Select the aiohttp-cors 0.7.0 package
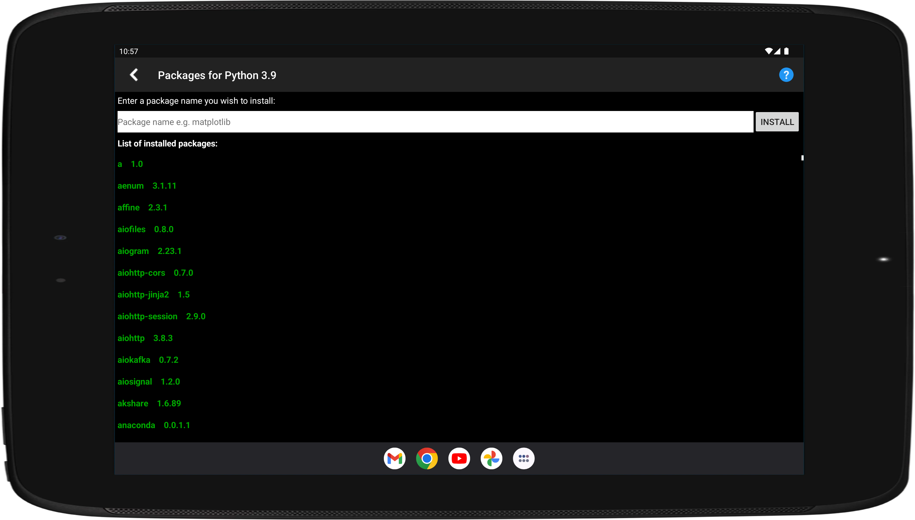 tap(155, 273)
